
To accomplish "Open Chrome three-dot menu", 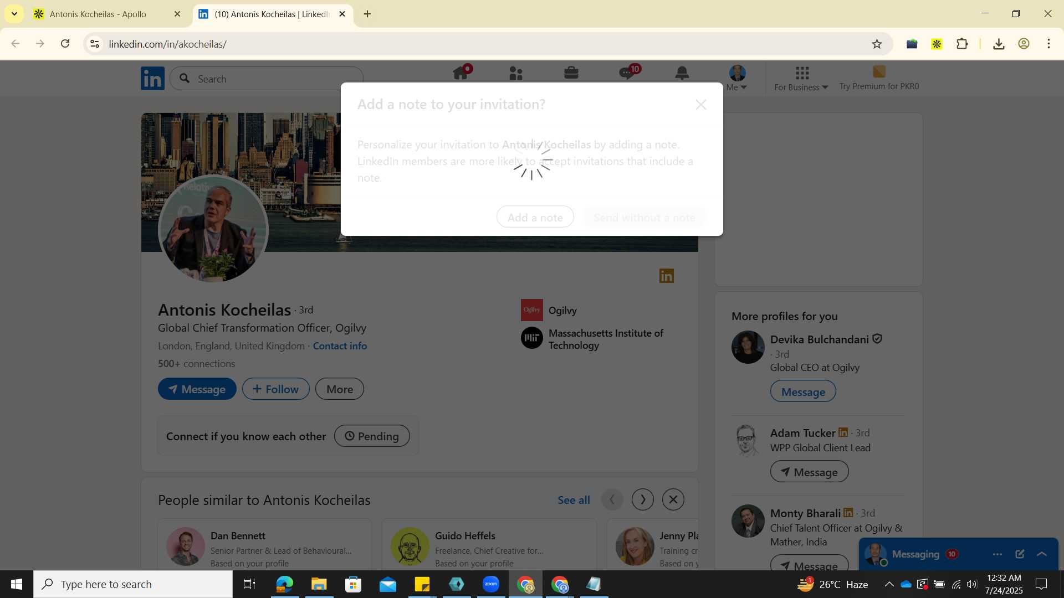I will 1048,44.
